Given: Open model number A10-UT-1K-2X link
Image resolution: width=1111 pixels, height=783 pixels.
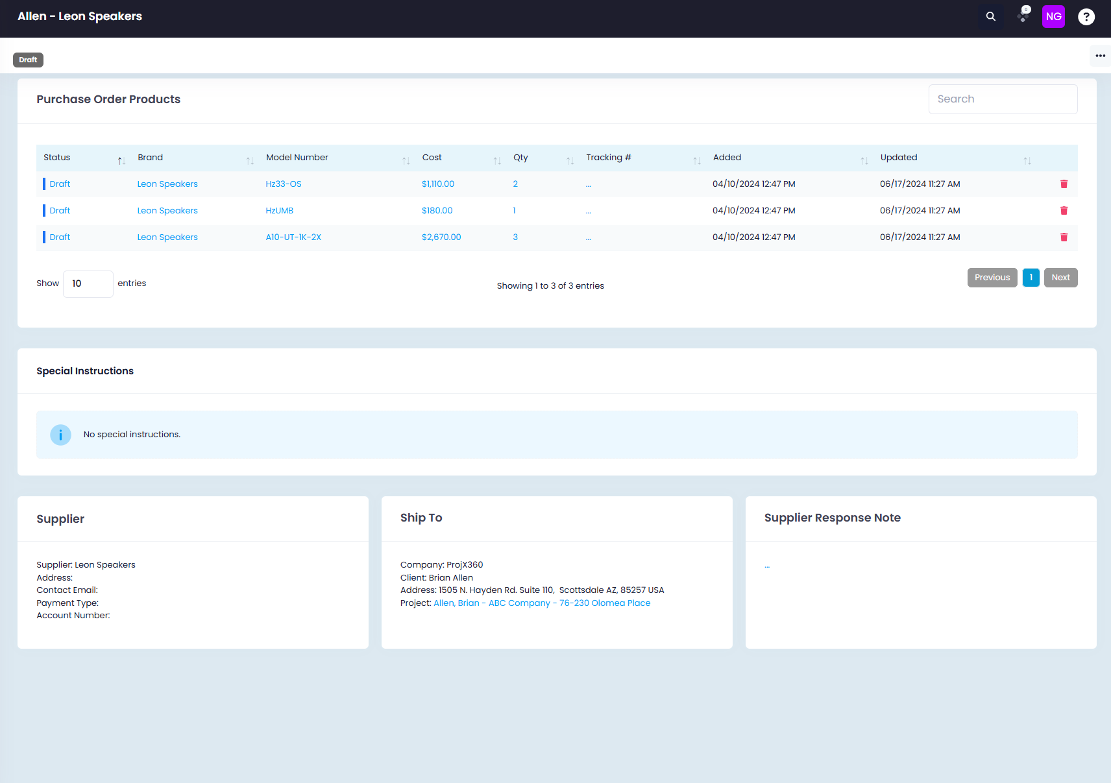Looking at the screenshot, I should tap(293, 237).
